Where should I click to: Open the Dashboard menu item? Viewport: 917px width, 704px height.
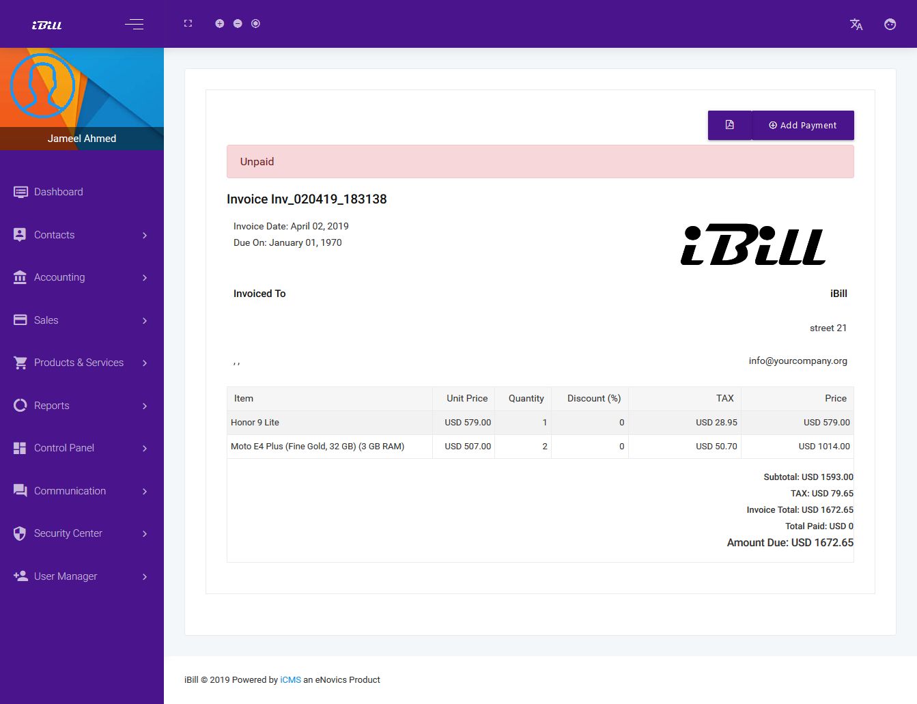point(82,192)
